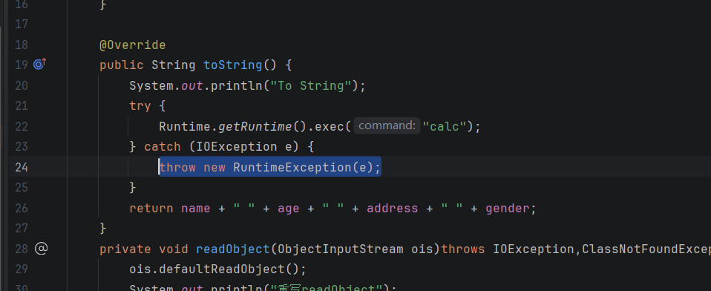Image resolution: width=711 pixels, height=291 pixels.
Task: Click the 'throws' keyword on line 28
Action: click(x=463, y=249)
